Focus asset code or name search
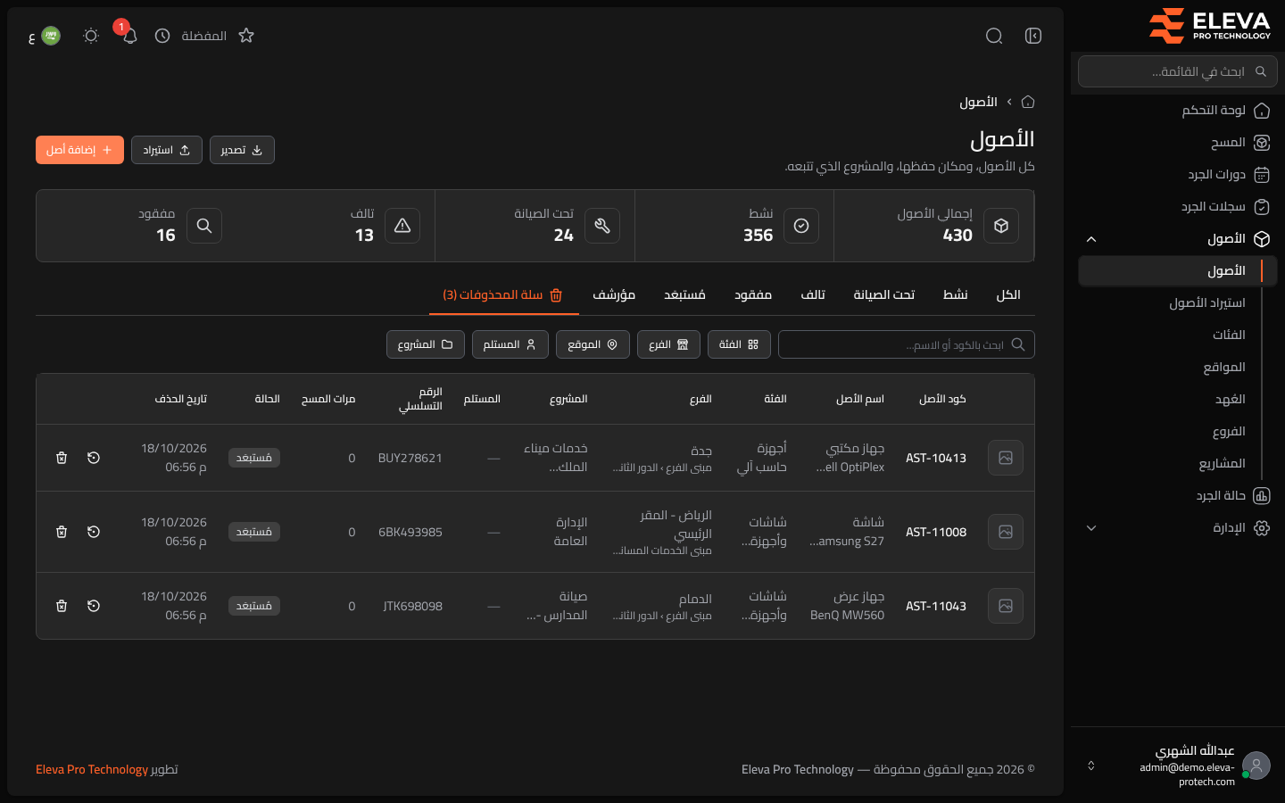Screen dimensions: 1285x803 pos(907,344)
